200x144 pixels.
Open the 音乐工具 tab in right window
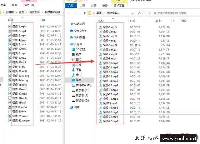[x=119, y=6]
